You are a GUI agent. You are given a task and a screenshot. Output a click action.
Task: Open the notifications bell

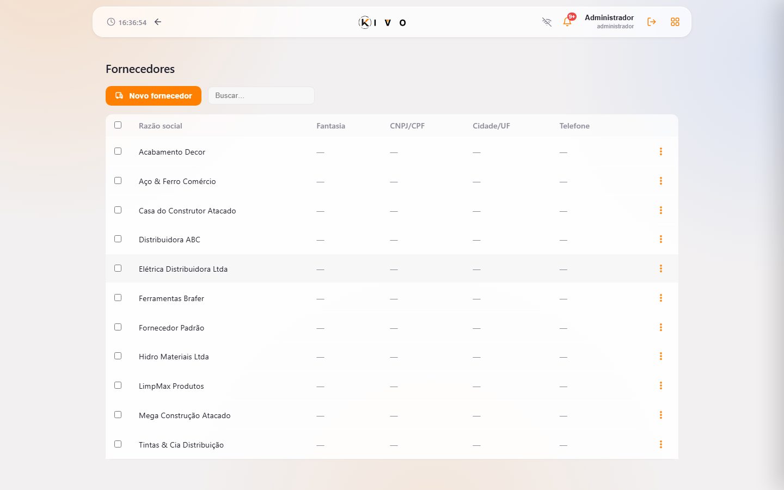(567, 22)
